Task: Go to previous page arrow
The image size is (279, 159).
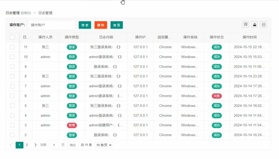Action: [11, 145]
